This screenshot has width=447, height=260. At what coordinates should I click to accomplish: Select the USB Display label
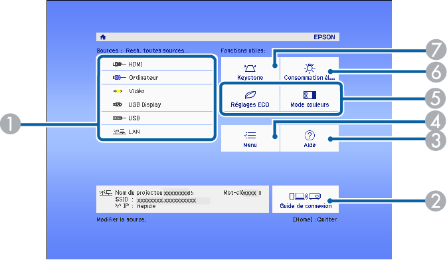coord(145,105)
